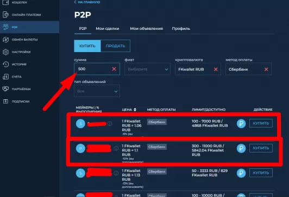
Task: Open Партнёрам sidebar link
Action: click(21, 89)
